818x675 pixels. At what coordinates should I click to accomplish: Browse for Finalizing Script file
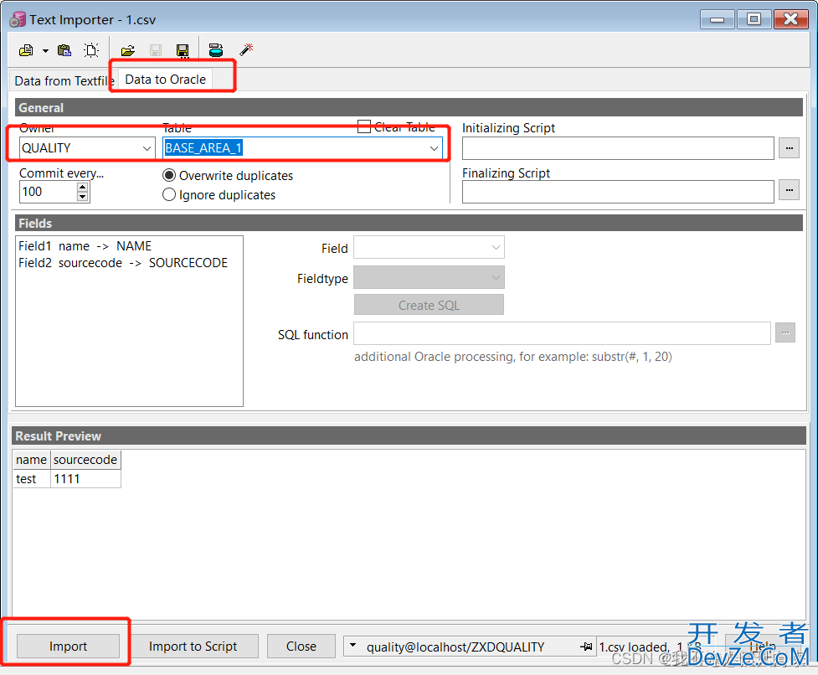(789, 190)
